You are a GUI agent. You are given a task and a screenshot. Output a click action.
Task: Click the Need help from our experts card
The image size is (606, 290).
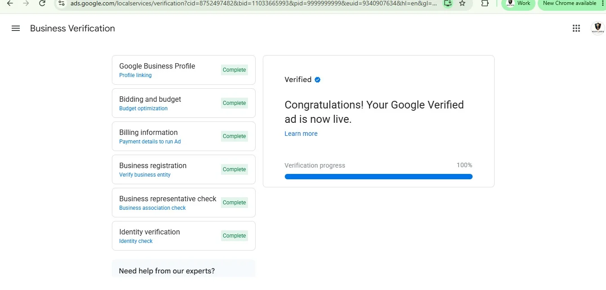click(x=184, y=269)
